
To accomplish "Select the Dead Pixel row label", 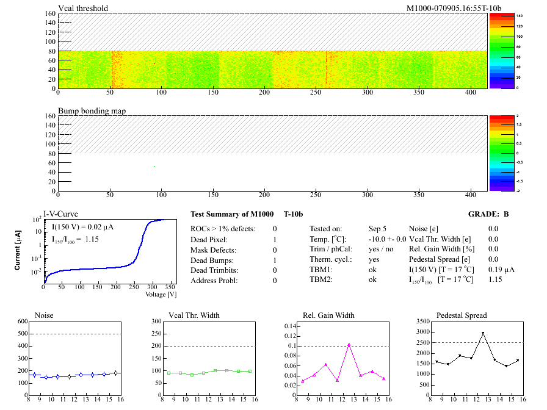I will (209, 240).
